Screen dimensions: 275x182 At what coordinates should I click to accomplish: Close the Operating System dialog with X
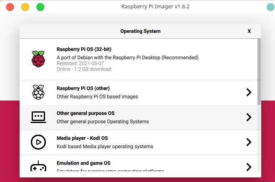pyautogui.click(x=249, y=31)
